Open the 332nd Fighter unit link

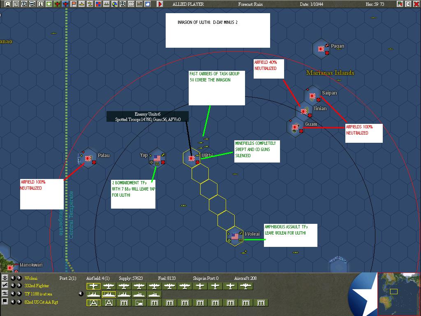tap(37, 286)
